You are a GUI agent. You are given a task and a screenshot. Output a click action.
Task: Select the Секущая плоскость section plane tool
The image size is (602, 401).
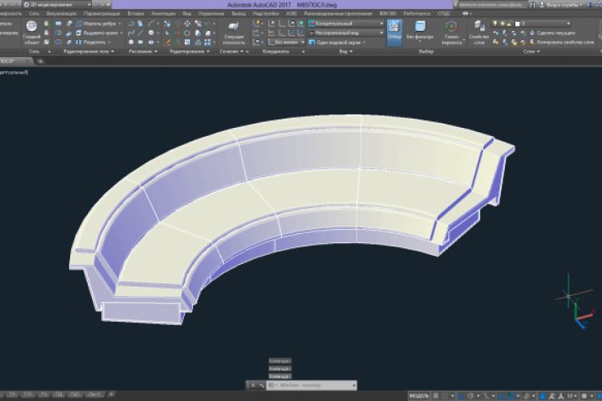[x=234, y=32]
